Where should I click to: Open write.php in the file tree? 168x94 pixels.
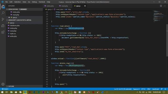(x=13, y=36)
